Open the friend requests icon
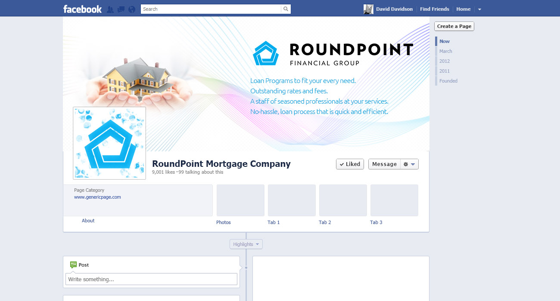560x301 pixels. tap(110, 9)
